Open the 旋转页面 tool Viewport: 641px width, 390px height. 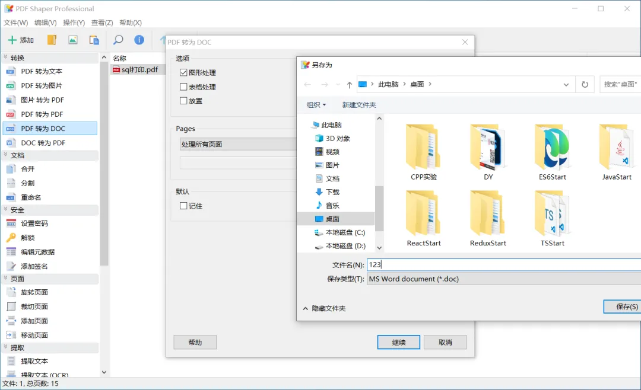click(50, 292)
